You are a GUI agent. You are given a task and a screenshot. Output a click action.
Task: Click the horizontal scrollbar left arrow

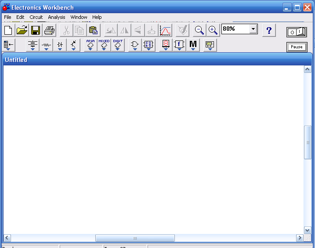7,238
